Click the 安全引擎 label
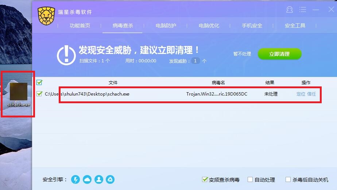The image size is (337, 190). tap(55, 179)
